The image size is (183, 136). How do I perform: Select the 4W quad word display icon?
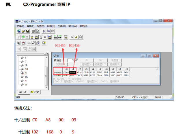click(60, 37)
